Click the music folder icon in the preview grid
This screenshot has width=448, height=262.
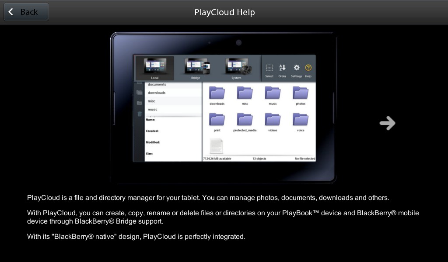tap(273, 93)
